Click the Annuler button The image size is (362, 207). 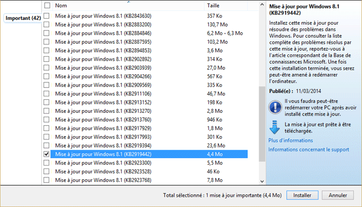point(338,195)
